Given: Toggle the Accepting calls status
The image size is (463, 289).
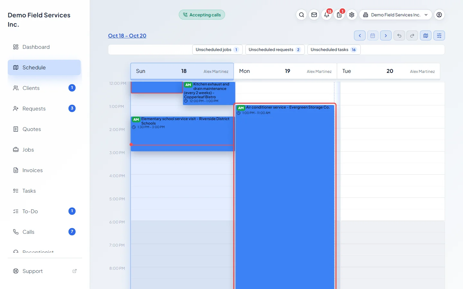Looking at the screenshot, I should [202, 15].
